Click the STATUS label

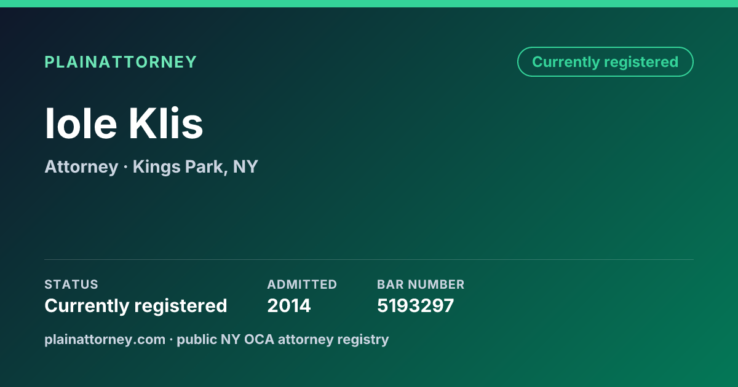coord(71,284)
